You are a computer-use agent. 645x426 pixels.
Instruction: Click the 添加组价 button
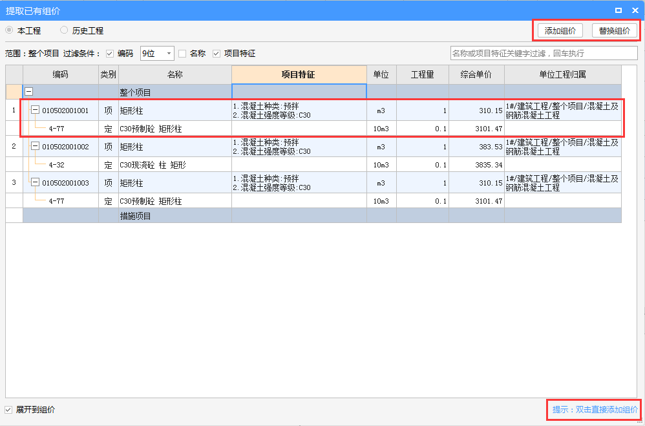(560, 30)
